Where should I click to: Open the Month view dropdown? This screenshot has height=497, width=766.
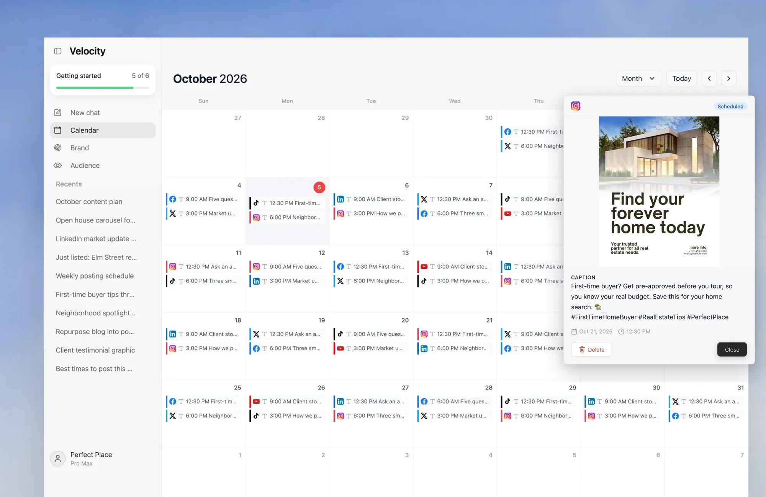pyautogui.click(x=638, y=78)
